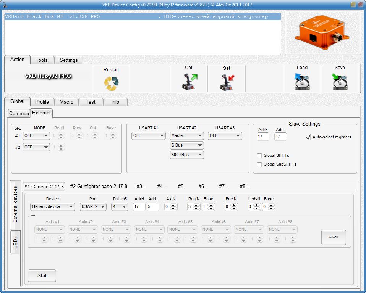Open the Poll, mS dropdown
Viewport: 366px width, 293px height.
120,206
